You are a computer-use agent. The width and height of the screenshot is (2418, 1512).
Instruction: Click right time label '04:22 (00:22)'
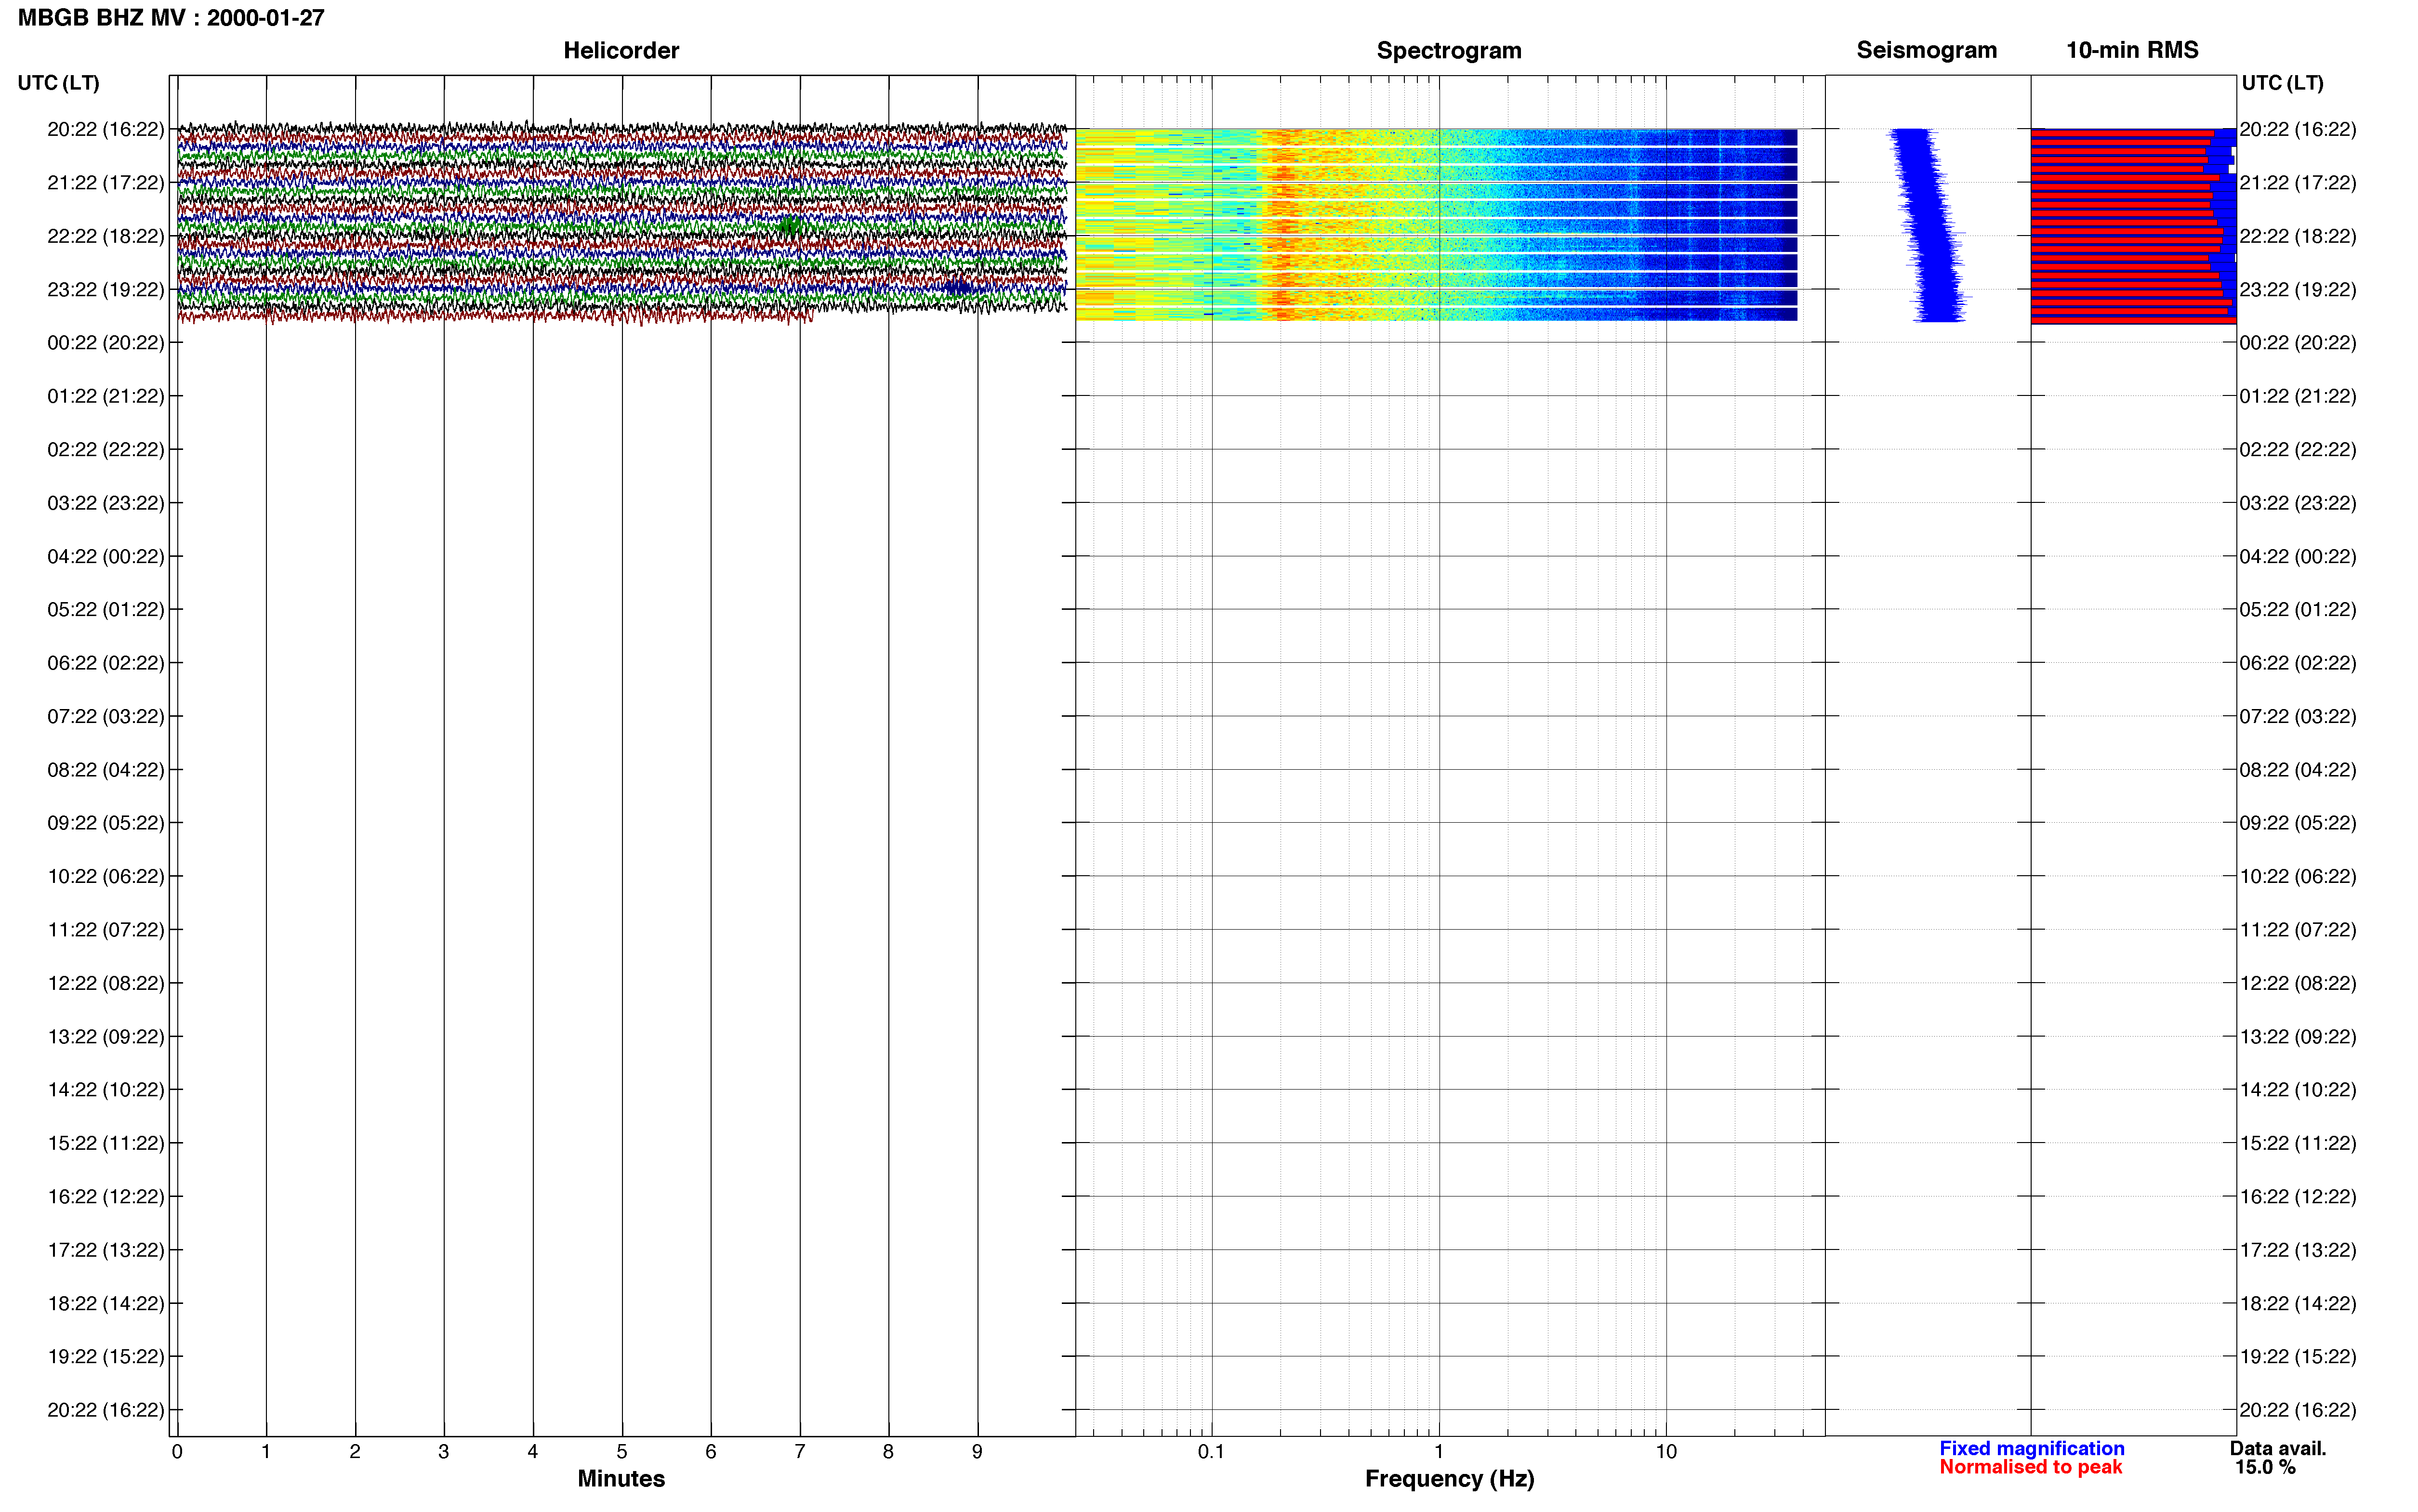[x=2298, y=556]
